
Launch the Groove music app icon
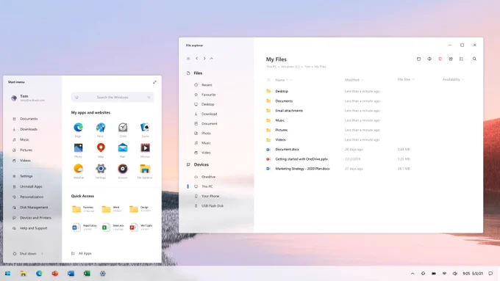(123, 169)
